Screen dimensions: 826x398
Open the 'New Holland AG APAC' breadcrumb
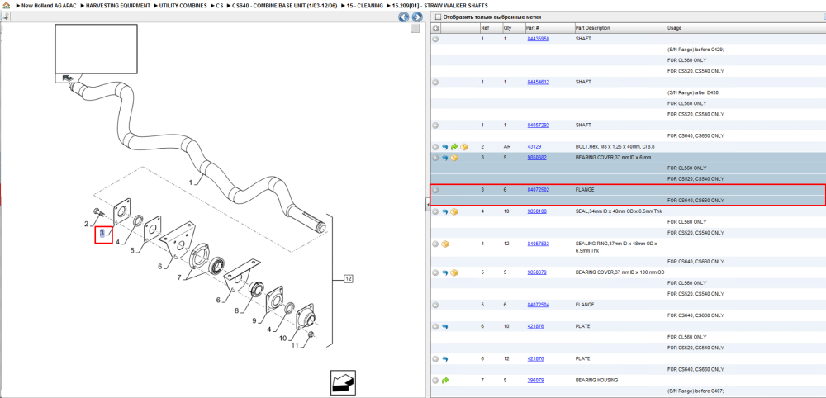click(50, 5)
